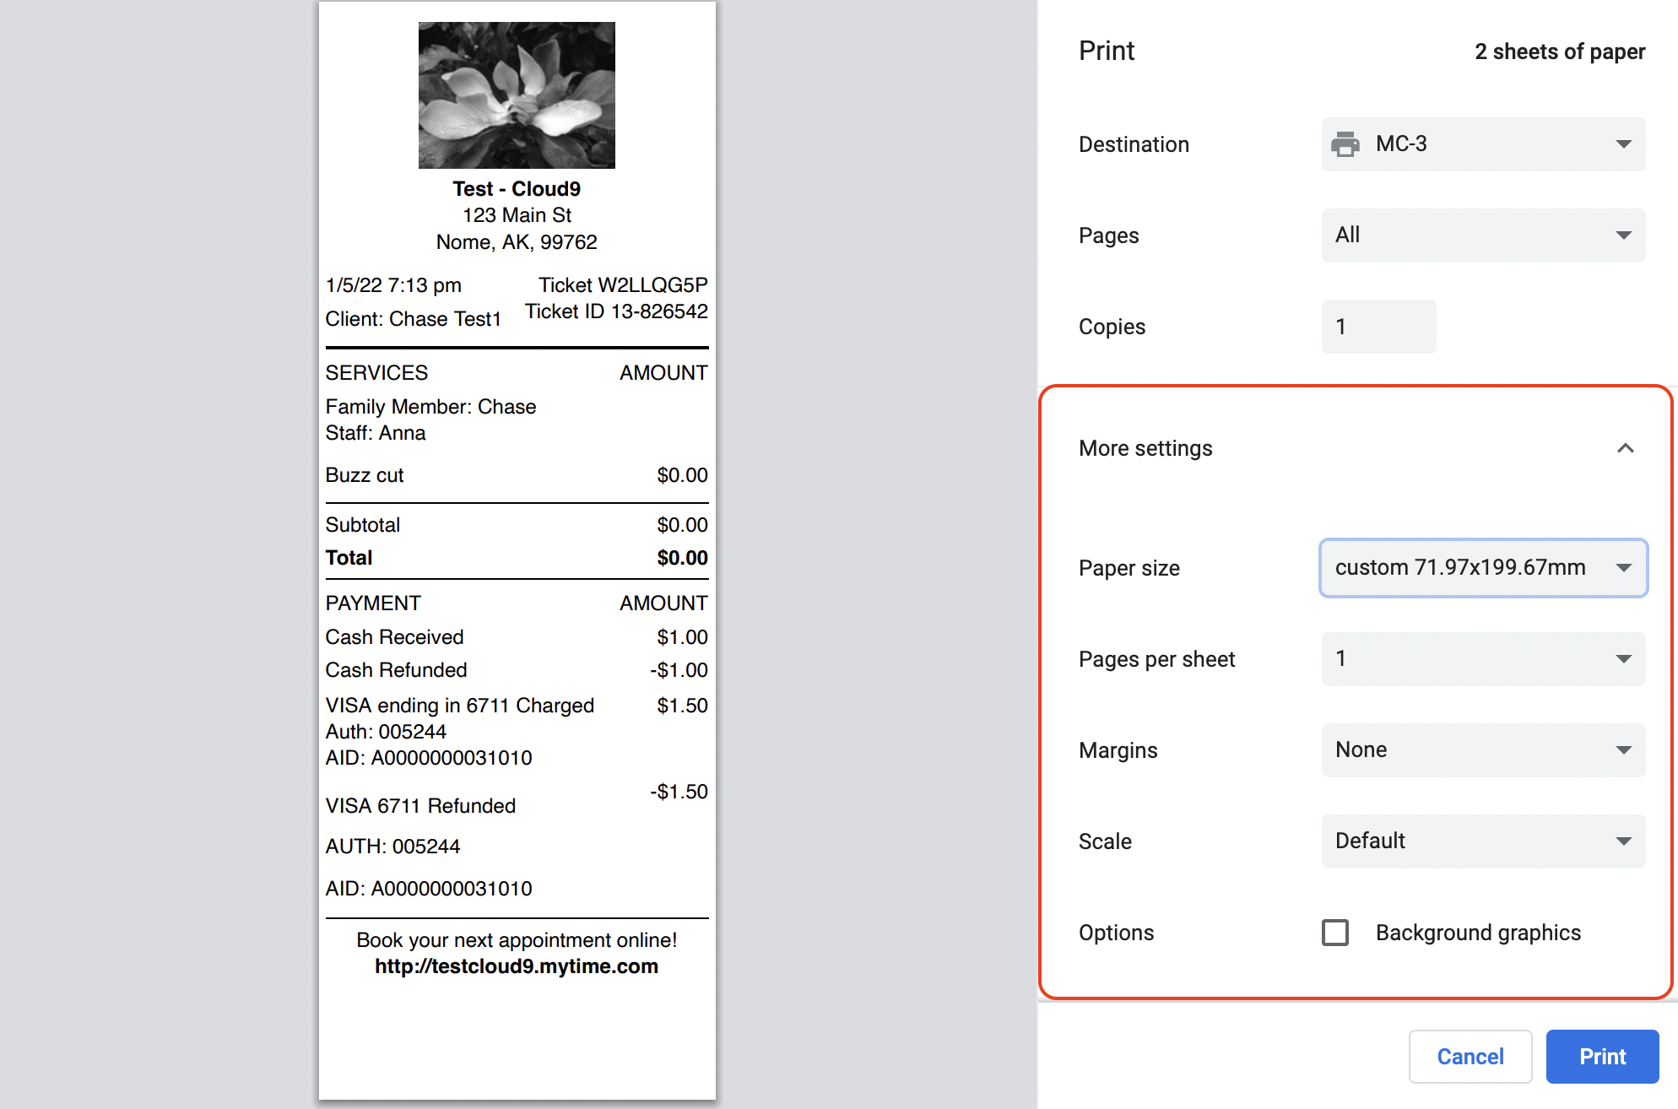This screenshot has width=1678, height=1109.
Task: Click the Paper size dropdown arrow
Action: click(x=1623, y=568)
